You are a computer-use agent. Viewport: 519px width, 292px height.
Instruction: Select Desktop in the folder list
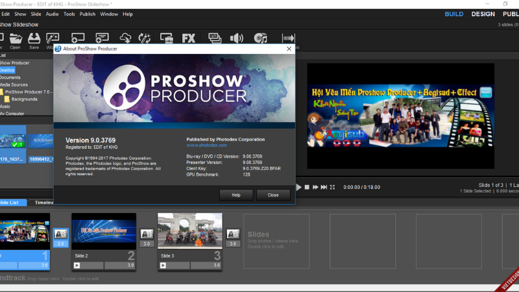[x=7, y=70]
